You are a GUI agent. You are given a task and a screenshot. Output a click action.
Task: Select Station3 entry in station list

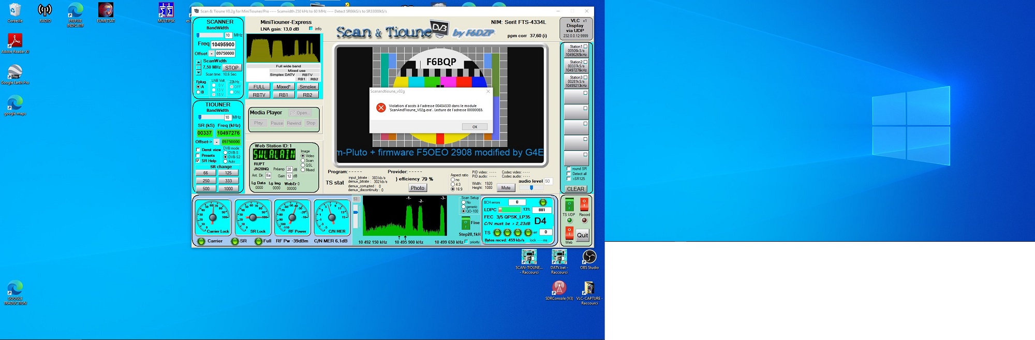(x=576, y=81)
